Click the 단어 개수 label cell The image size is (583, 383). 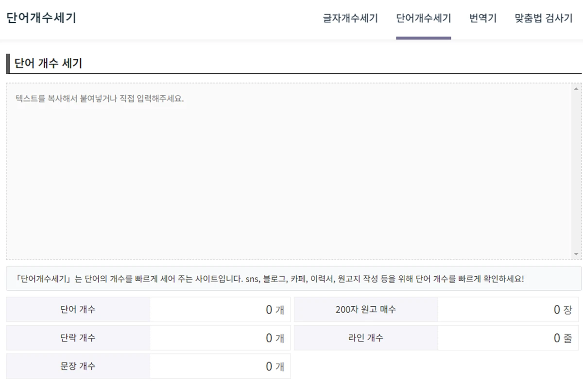(78, 309)
